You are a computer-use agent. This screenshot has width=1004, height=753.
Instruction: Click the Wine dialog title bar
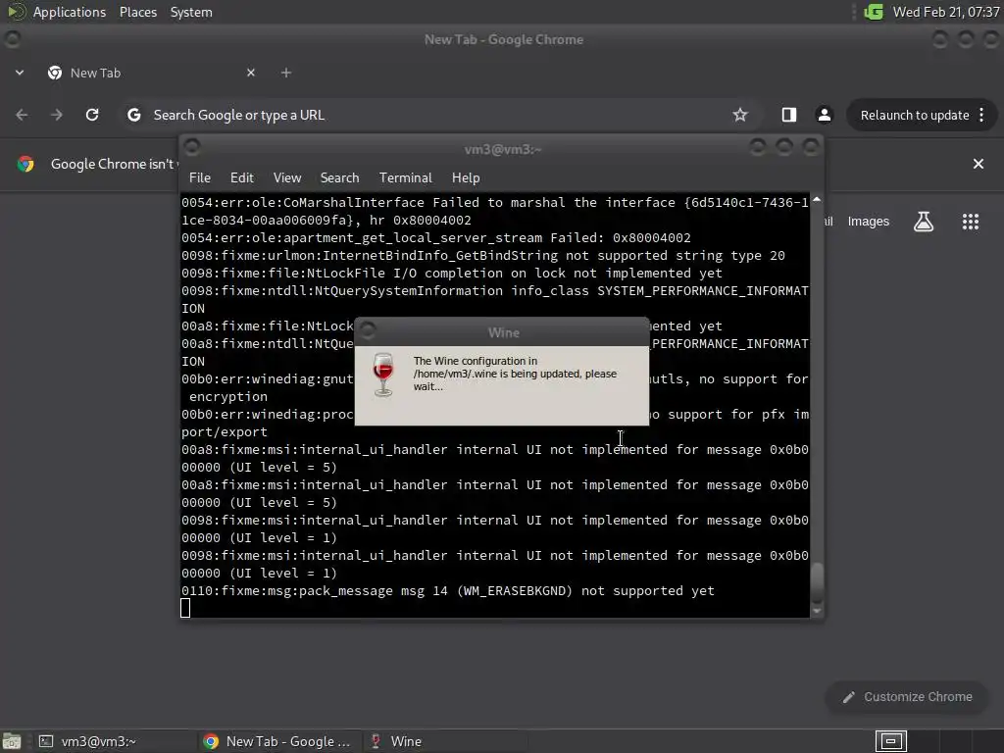(x=503, y=332)
